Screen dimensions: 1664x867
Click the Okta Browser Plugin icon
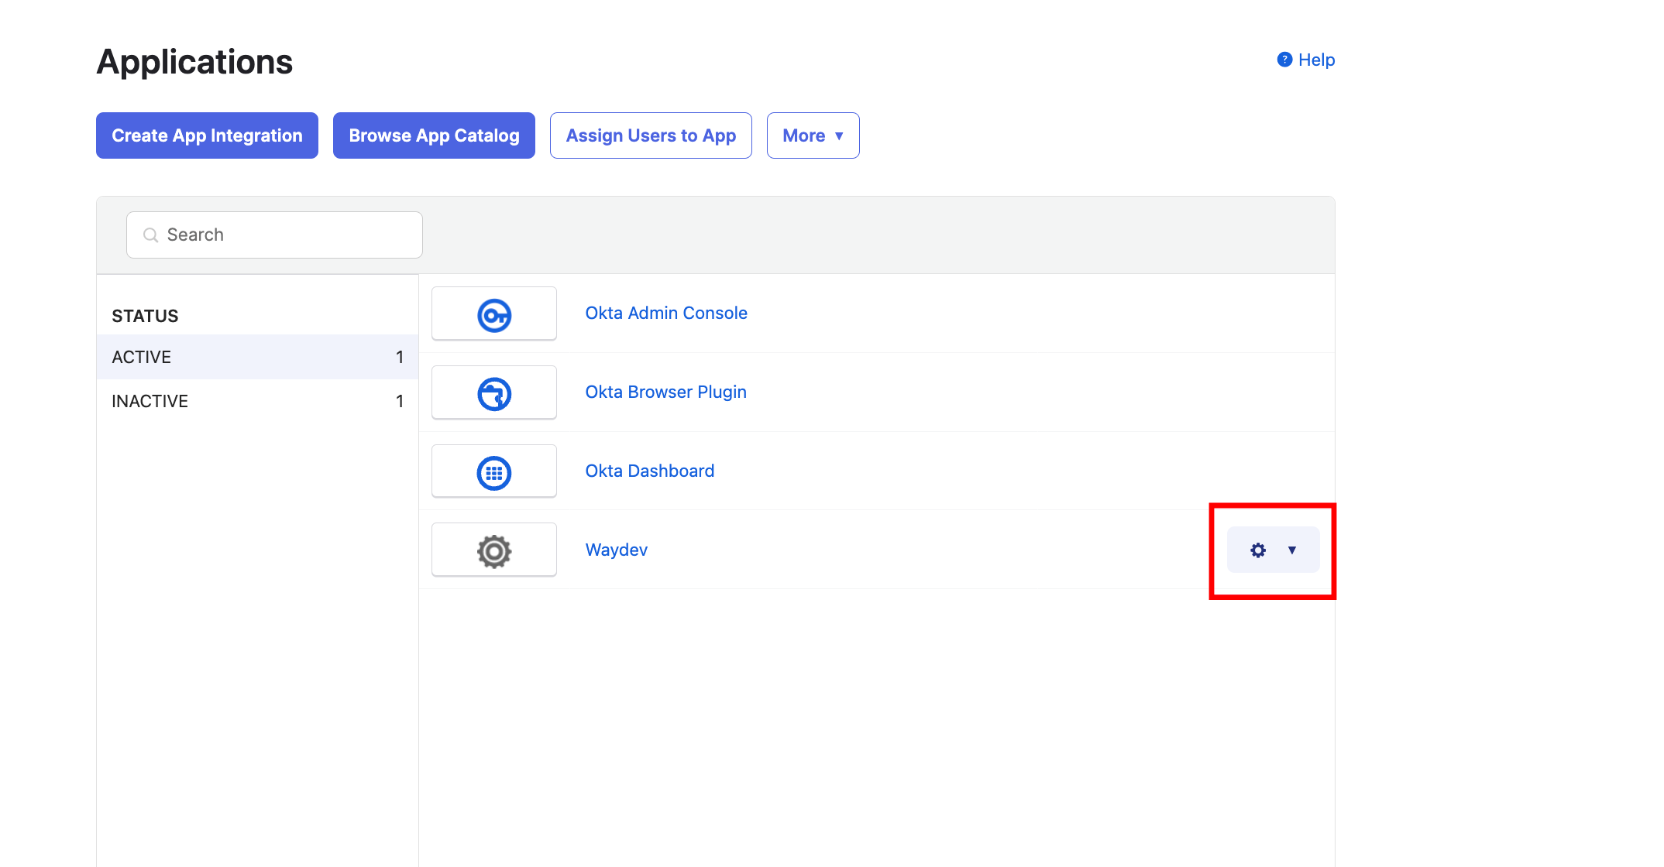point(494,394)
